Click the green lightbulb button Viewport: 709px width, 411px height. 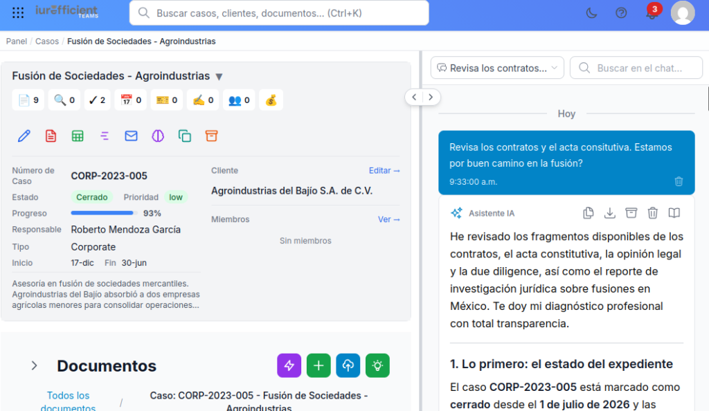pyautogui.click(x=377, y=365)
